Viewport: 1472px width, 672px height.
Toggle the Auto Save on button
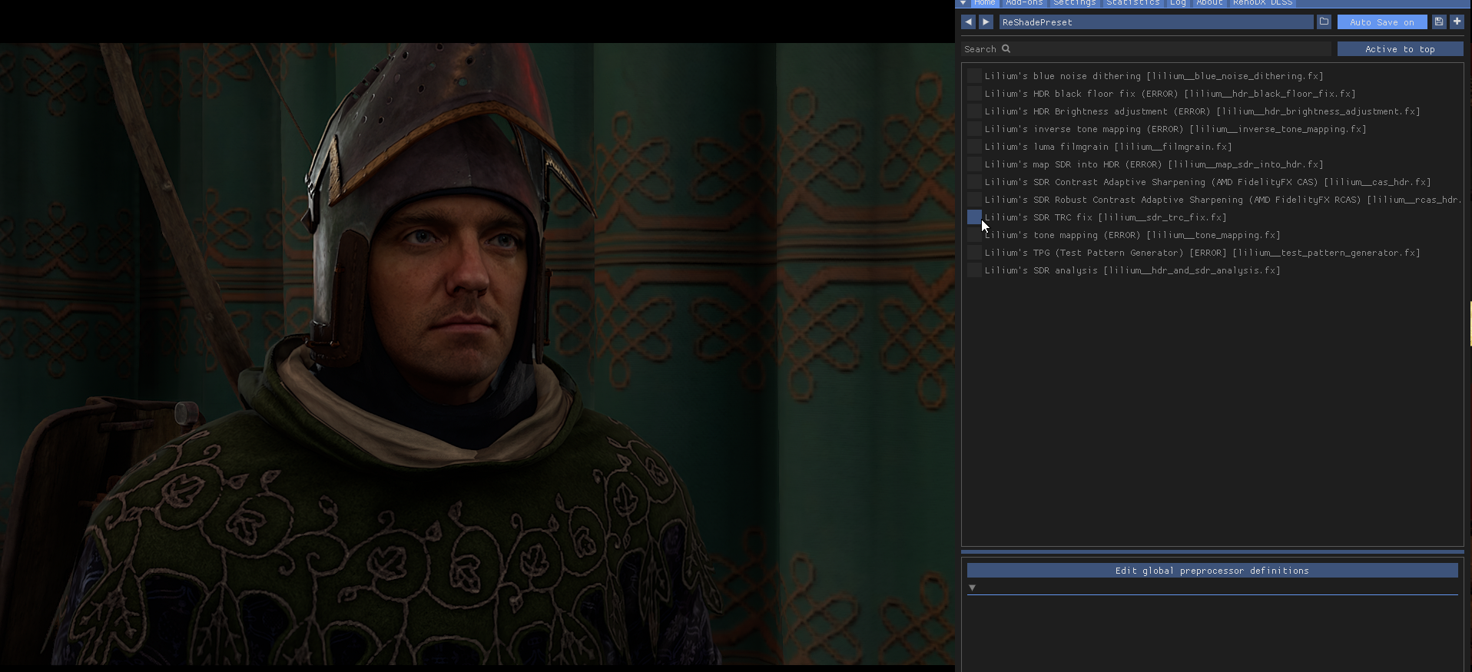tap(1382, 22)
